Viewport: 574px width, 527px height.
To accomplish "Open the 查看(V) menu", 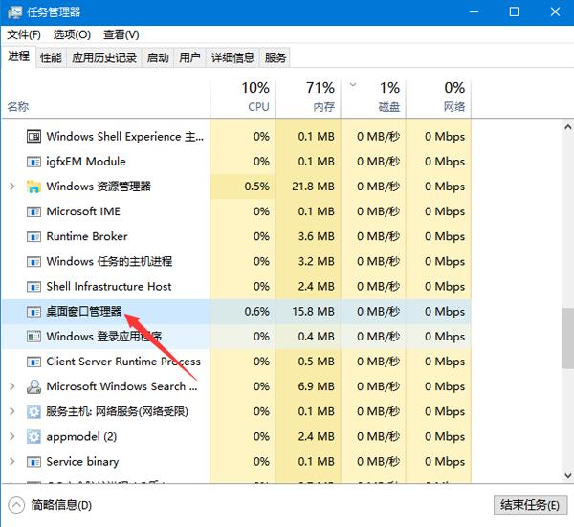I will 121,34.
